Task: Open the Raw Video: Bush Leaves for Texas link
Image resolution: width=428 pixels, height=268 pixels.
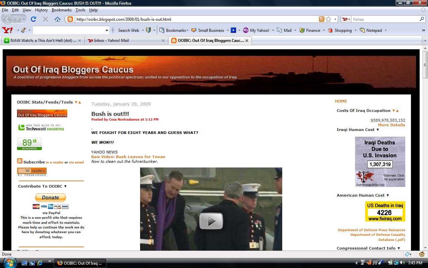Action: (x=128, y=157)
